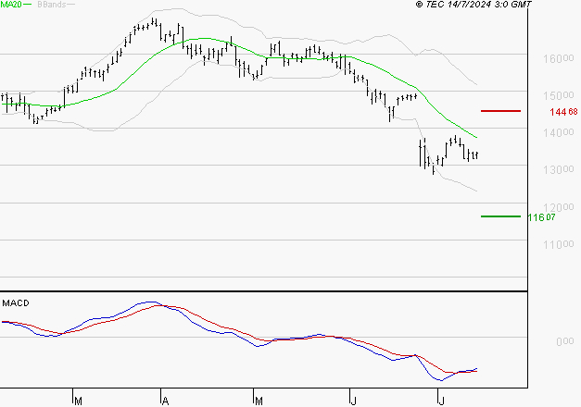This screenshot has height=407, width=581.
Task: Click the first J month marker
Action: 353,401
